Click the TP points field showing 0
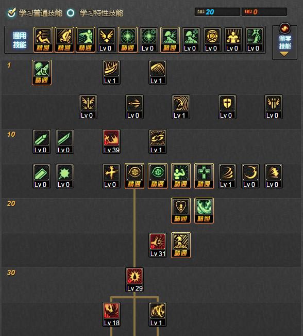 (x=264, y=12)
